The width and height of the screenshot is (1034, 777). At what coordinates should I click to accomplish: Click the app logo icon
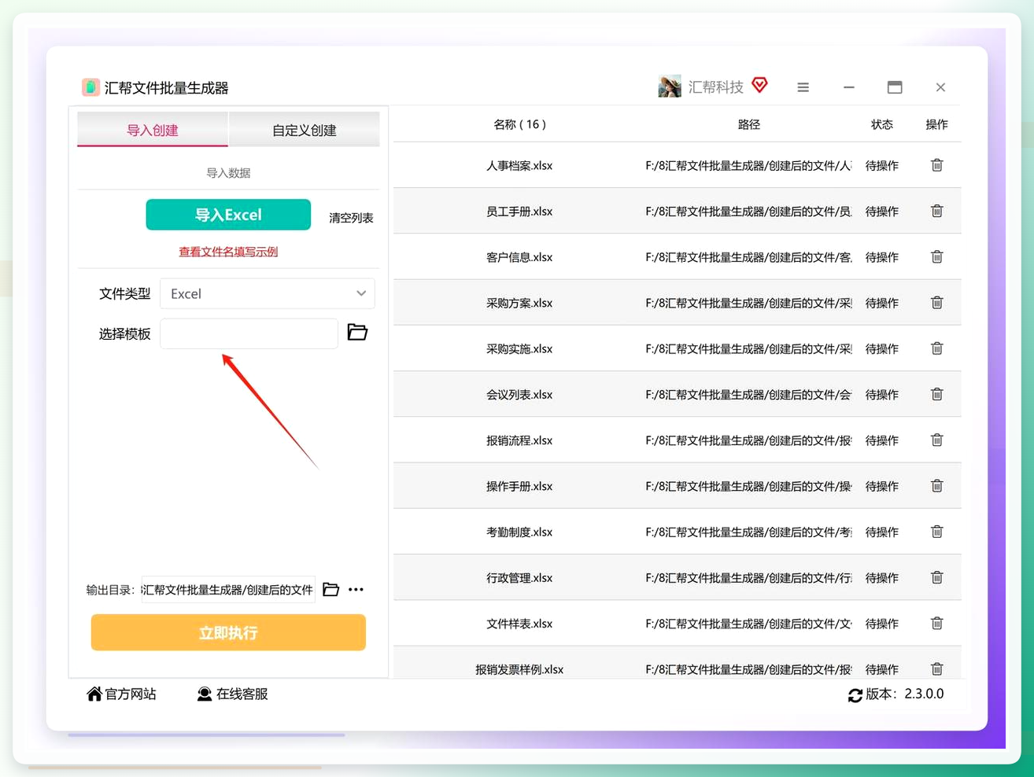point(90,87)
